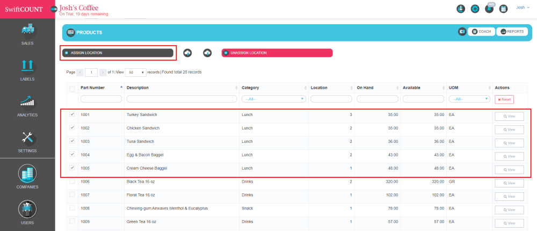This screenshot has width=537, height=231.
Task: Click View for Green Tea 16 oz row
Action: click(509, 223)
